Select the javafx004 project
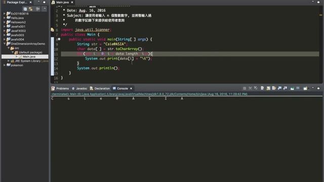 pyautogui.click(x=17, y=39)
